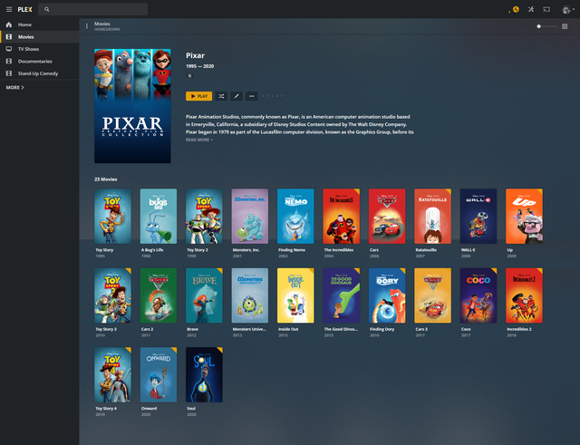The image size is (580, 445).
Task: Click the cast to device icon
Action: tap(546, 9)
